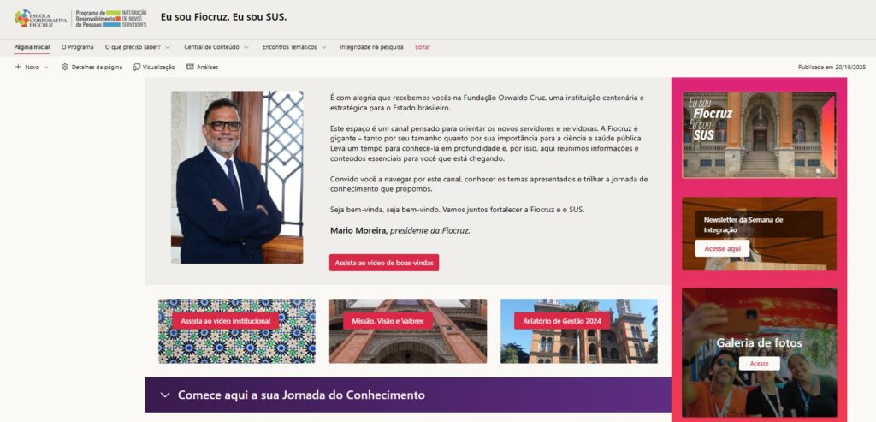
Task: Open Detalhes da página gear icon
Action: (65, 67)
